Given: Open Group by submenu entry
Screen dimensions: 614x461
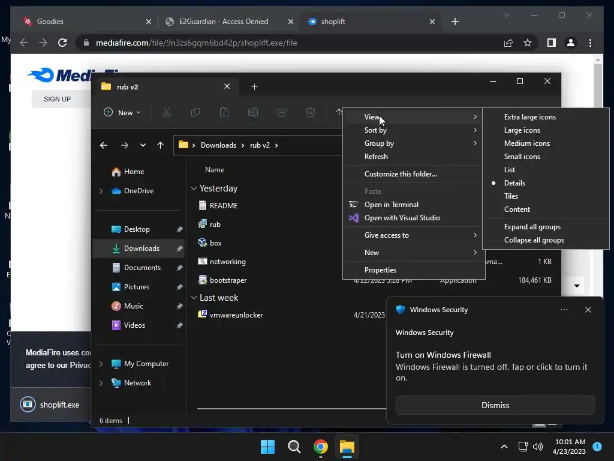Looking at the screenshot, I should click(x=414, y=143).
